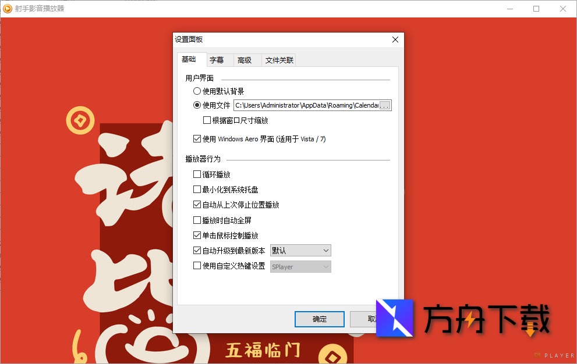
Task: Switch to the 字幕 tab
Action: (218, 59)
